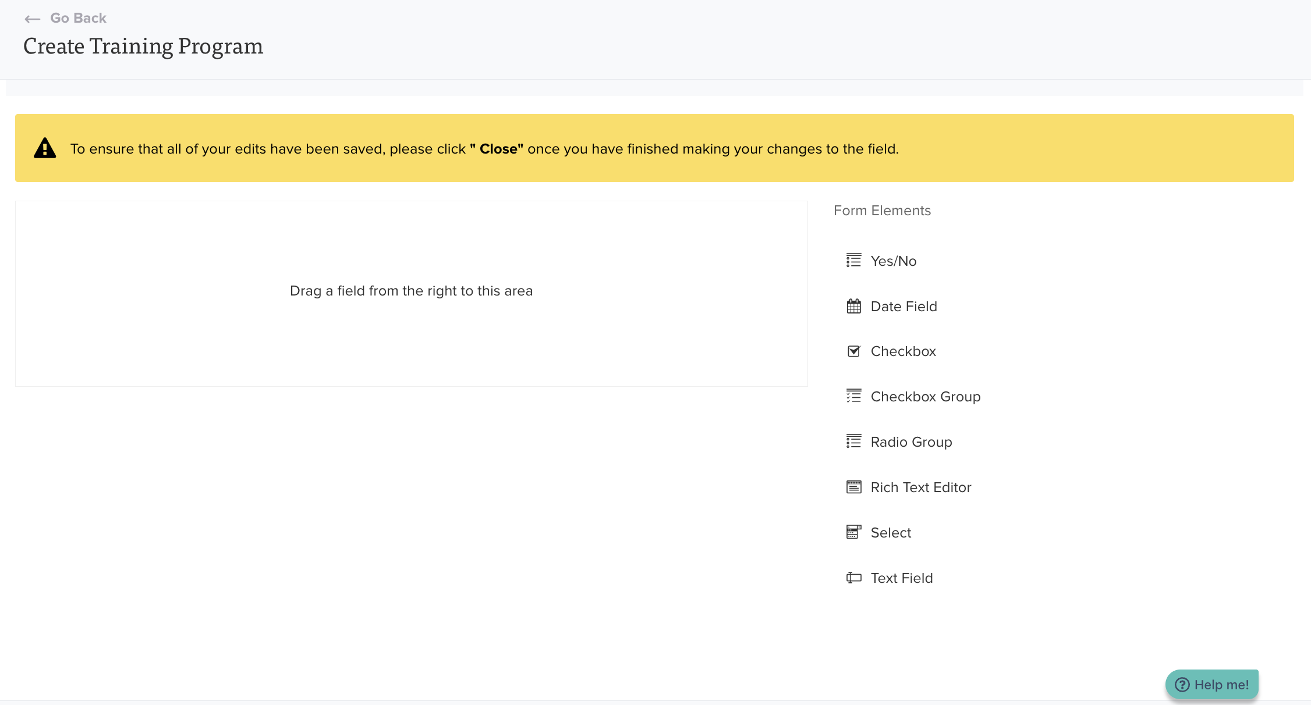Click the Rich Text Editor icon

point(853,487)
